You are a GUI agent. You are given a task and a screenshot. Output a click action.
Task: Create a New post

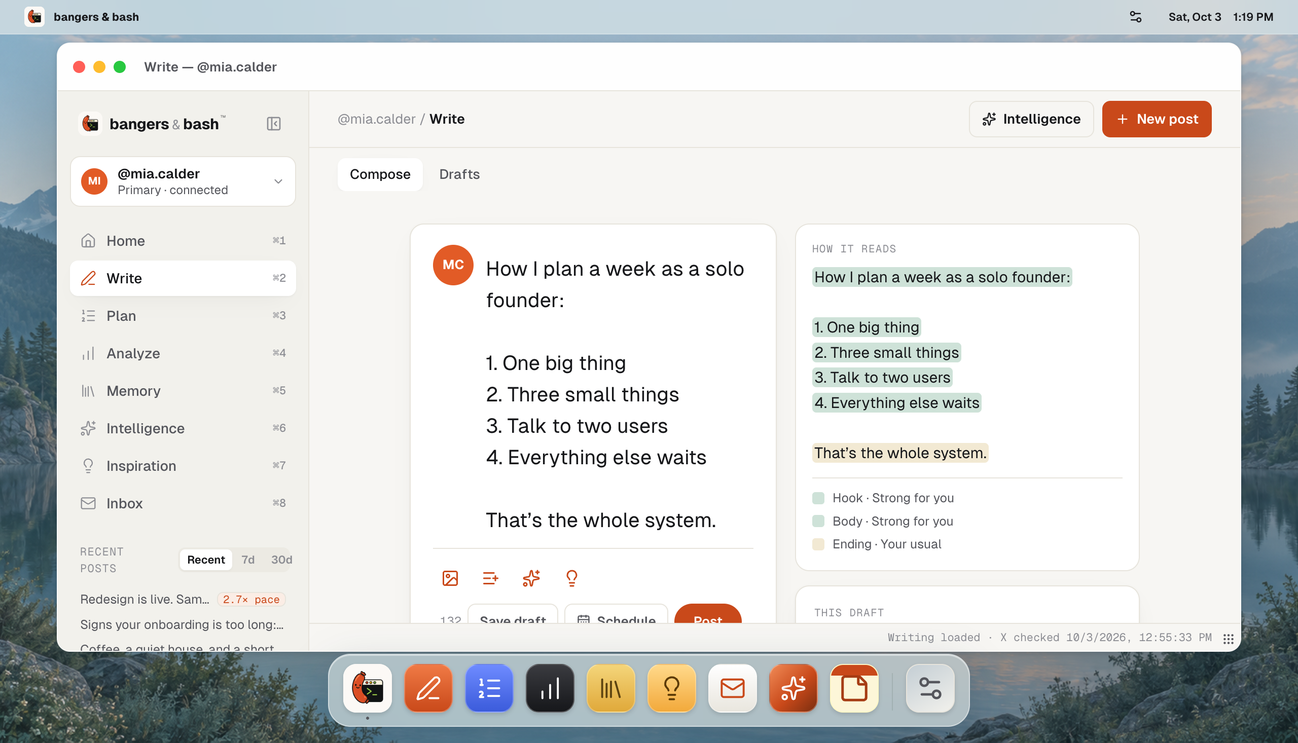pos(1156,119)
